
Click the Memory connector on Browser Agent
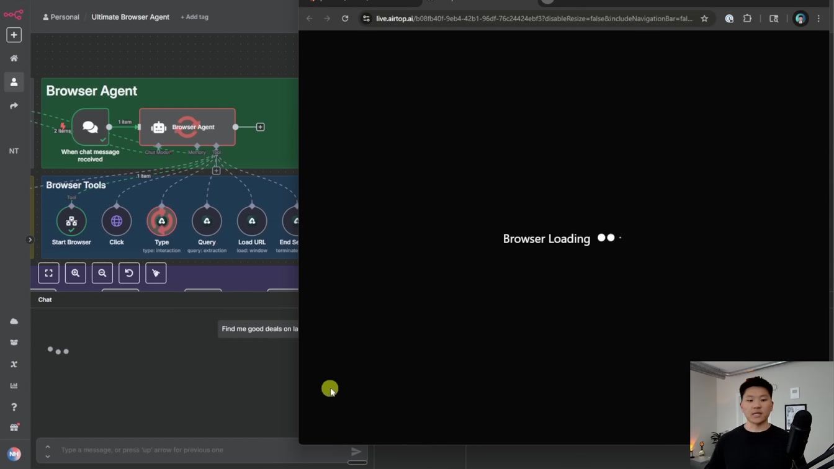[x=197, y=146]
